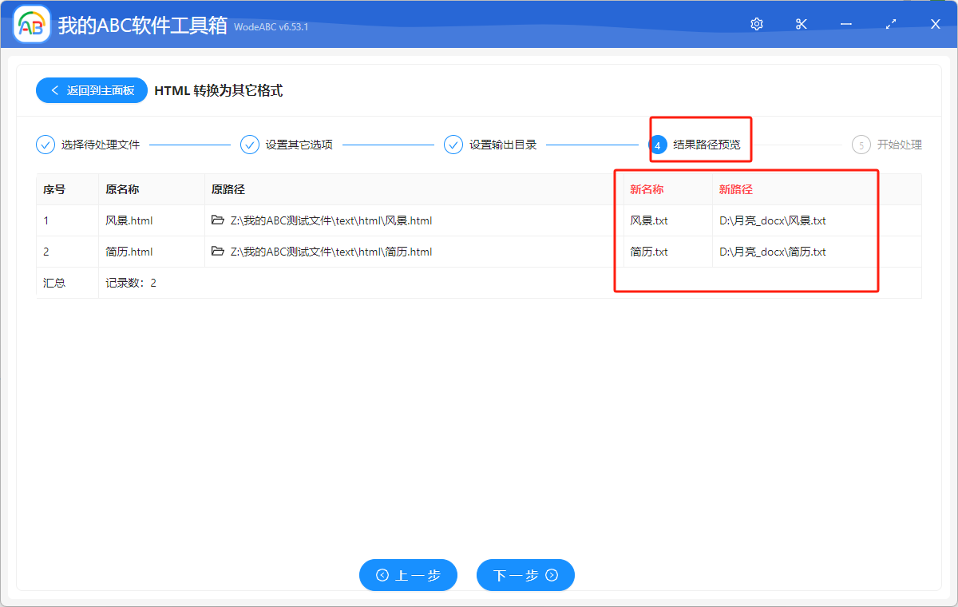Click the checkmark icon on 设置输出目录 step
This screenshot has height=607, width=958.
(x=453, y=145)
